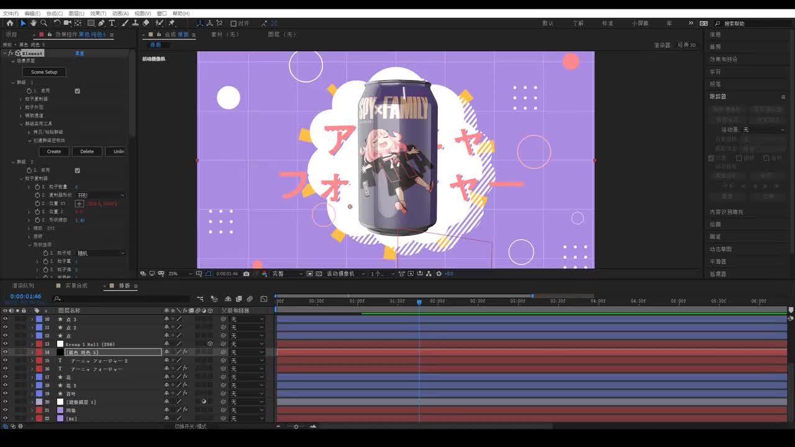Open the 活动摄像机 view dropdown
Viewport: 795px width, 447px height.
coord(345,274)
